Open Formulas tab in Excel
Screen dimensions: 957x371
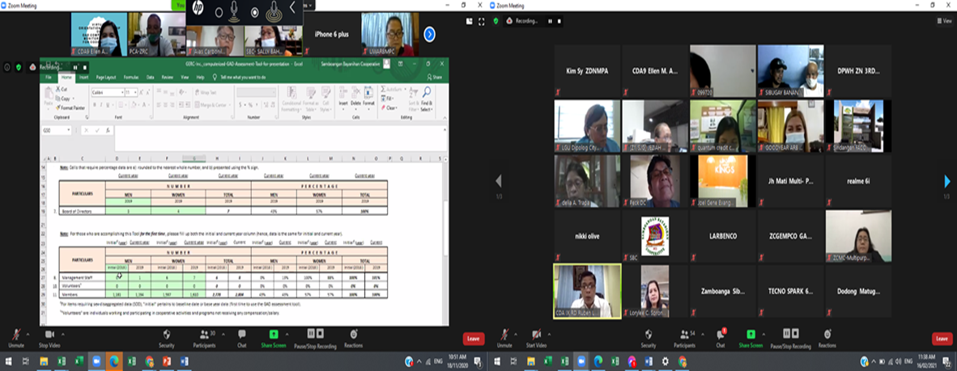tap(130, 78)
